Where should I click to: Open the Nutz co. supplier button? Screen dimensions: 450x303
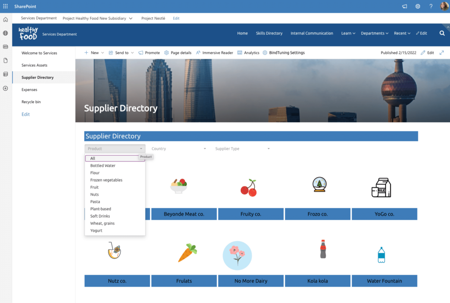tap(117, 281)
